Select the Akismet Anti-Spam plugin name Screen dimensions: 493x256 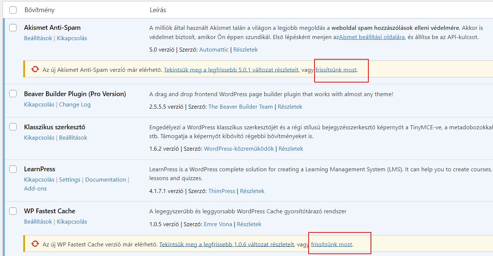(52, 28)
